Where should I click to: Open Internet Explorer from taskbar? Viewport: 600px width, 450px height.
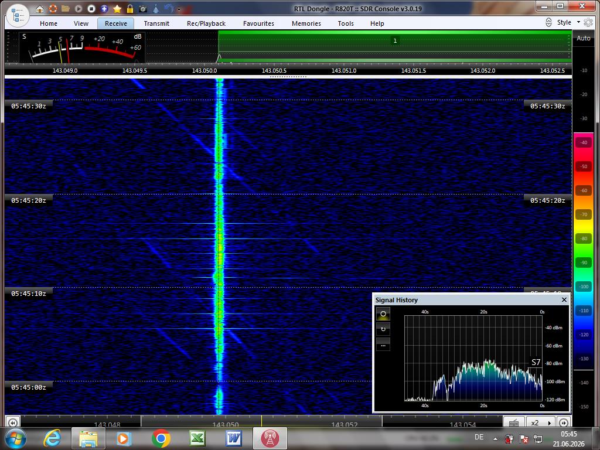[52, 438]
